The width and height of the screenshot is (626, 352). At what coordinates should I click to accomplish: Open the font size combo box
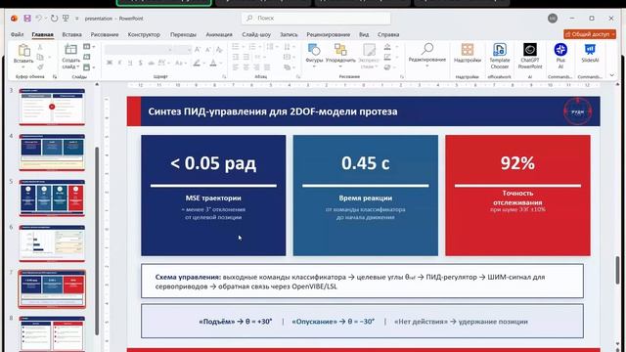coord(183,50)
